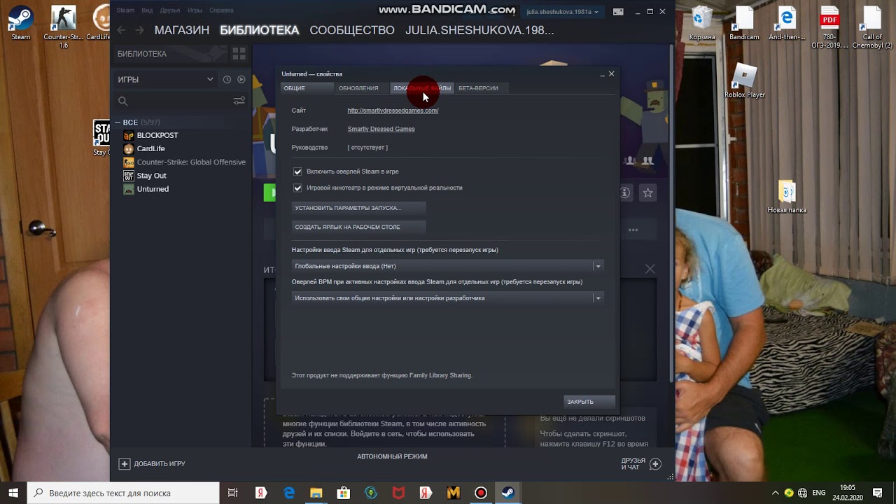Viewport: 896px width, 504px height.
Task: Click the add game plus icon
Action: pos(125,463)
